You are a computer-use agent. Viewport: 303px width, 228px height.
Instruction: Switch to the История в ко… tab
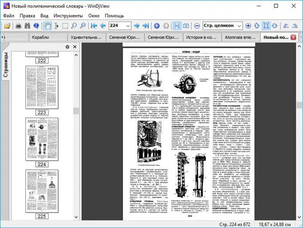202,37
